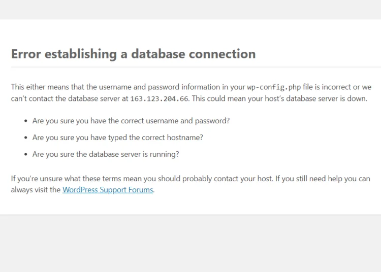Click the word 'connection' in the heading
This screenshot has width=381, height=272.
[222, 54]
